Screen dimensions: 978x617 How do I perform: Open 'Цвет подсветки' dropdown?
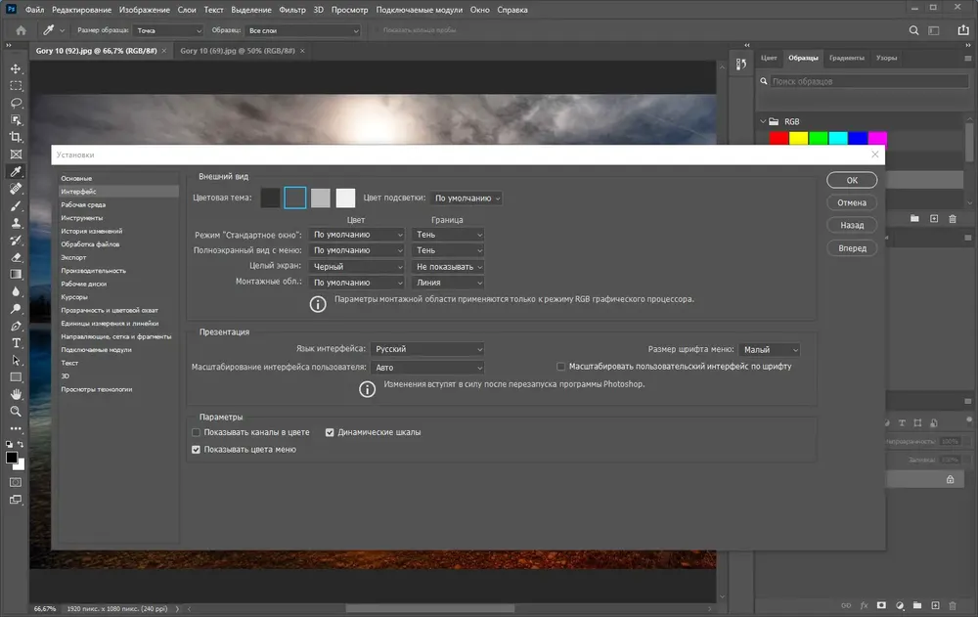click(467, 198)
